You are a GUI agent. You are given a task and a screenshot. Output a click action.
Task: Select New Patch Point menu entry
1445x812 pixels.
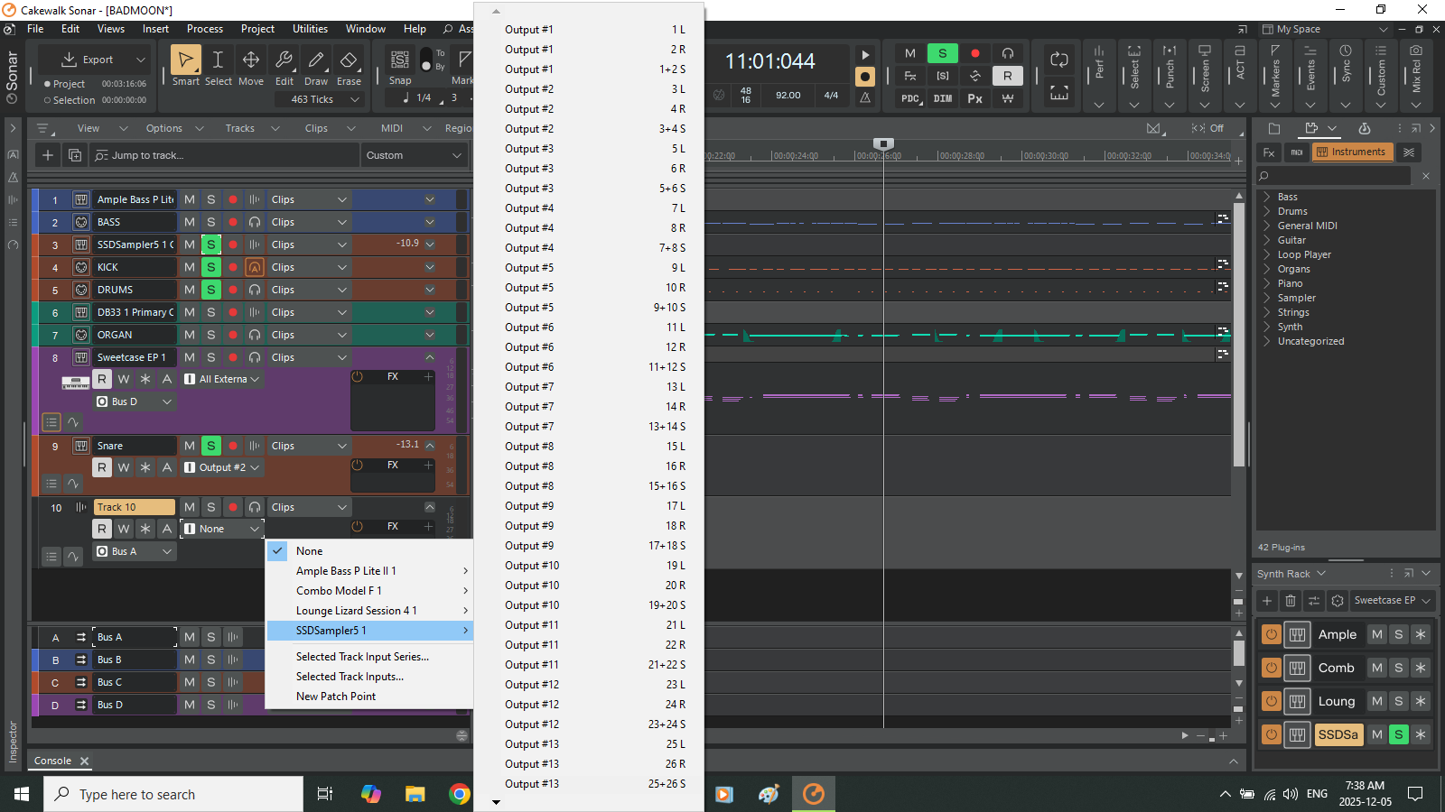point(336,697)
